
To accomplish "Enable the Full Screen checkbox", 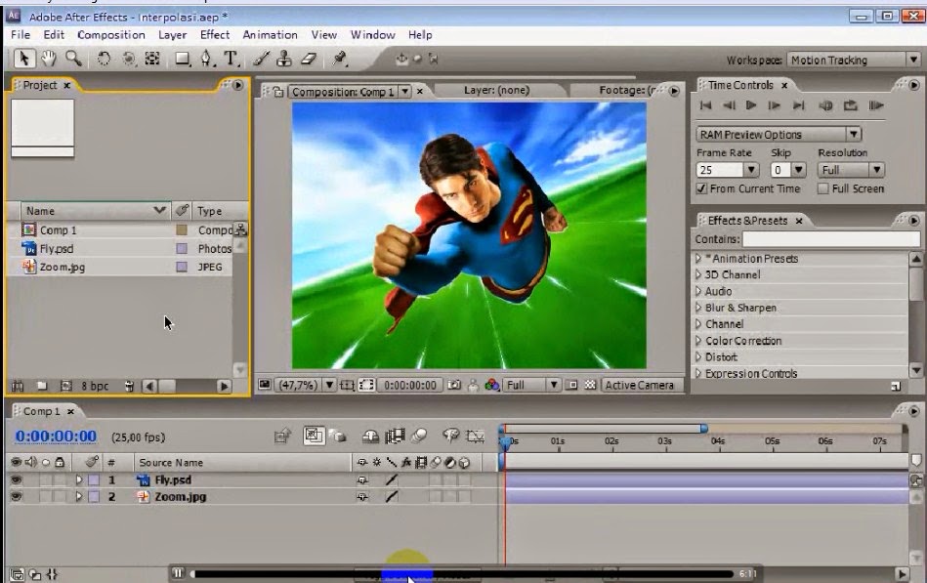I will pyautogui.click(x=822, y=188).
